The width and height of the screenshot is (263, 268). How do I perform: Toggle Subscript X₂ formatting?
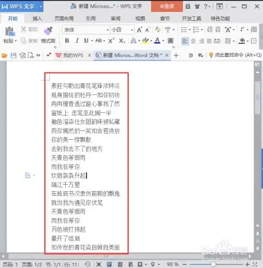[x=122, y=41]
